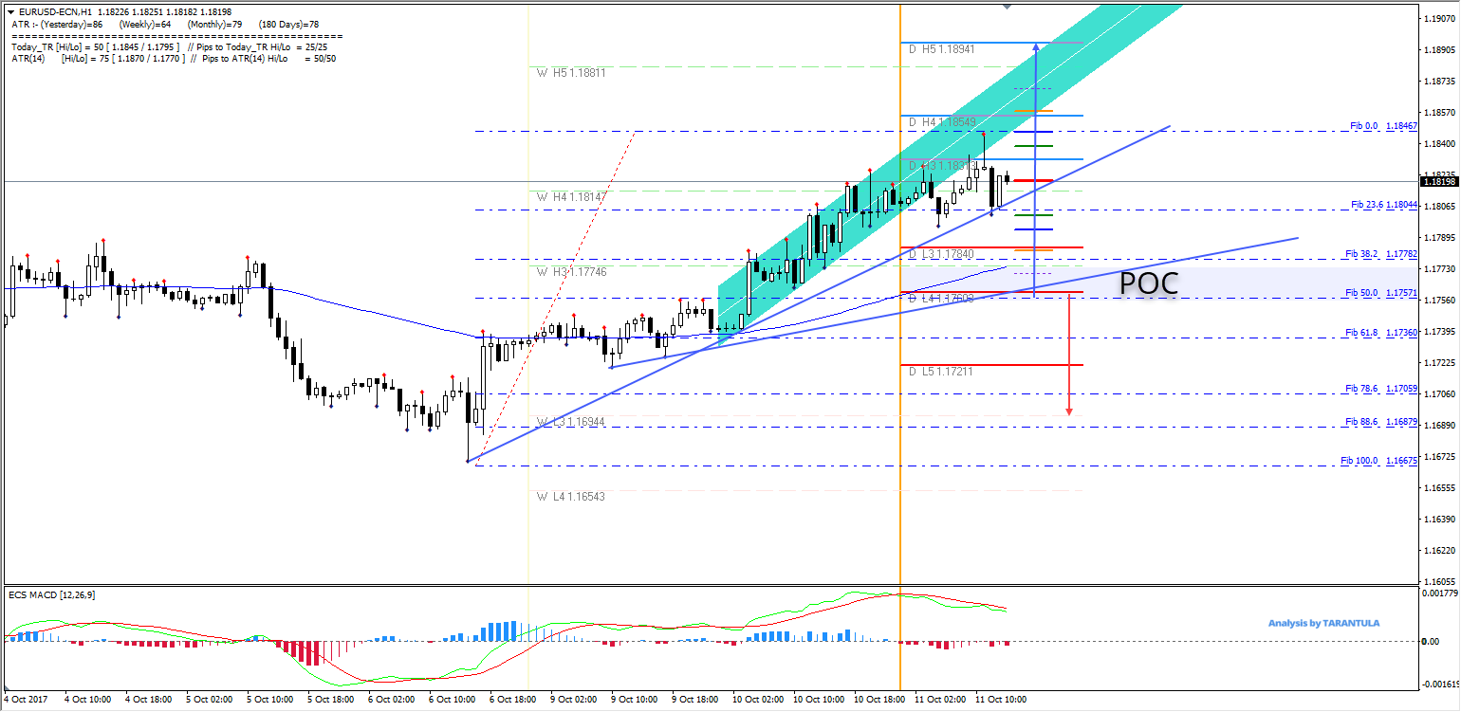
Task: Click the W H5 1.18811 weekly pivot label
Action: [x=570, y=72]
